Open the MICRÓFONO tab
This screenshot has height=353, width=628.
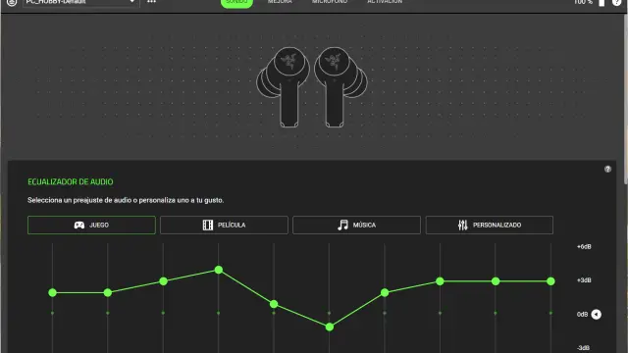point(330,2)
